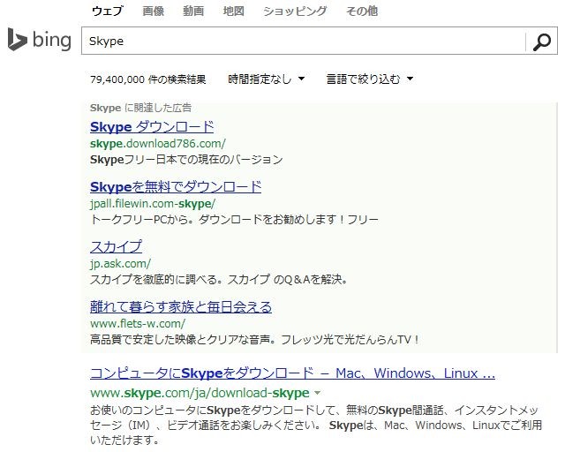Click the magnifying glass search button
Image resolution: width=565 pixels, height=452 pixels.
(541, 41)
